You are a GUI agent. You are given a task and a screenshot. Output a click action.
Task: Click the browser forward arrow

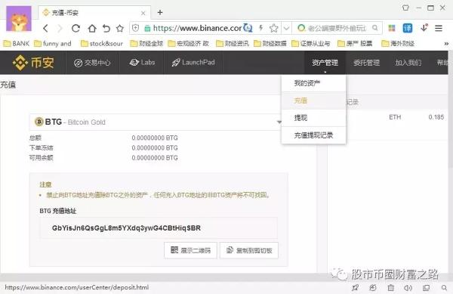[60, 28]
